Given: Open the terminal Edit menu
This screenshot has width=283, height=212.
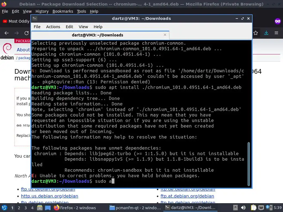Looking at the screenshot, I should pyautogui.click(x=69, y=27).
